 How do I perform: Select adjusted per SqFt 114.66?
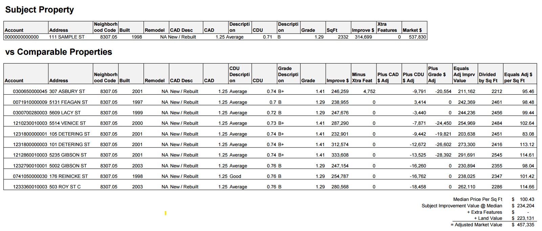[527, 187]
